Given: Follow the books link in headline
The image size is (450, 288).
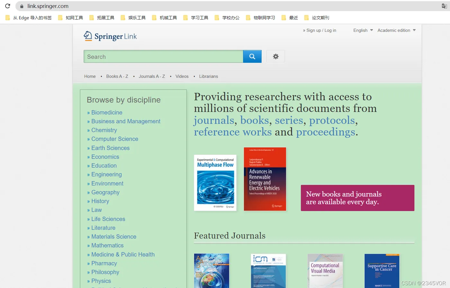Looking at the screenshot, I should point(255,120).
